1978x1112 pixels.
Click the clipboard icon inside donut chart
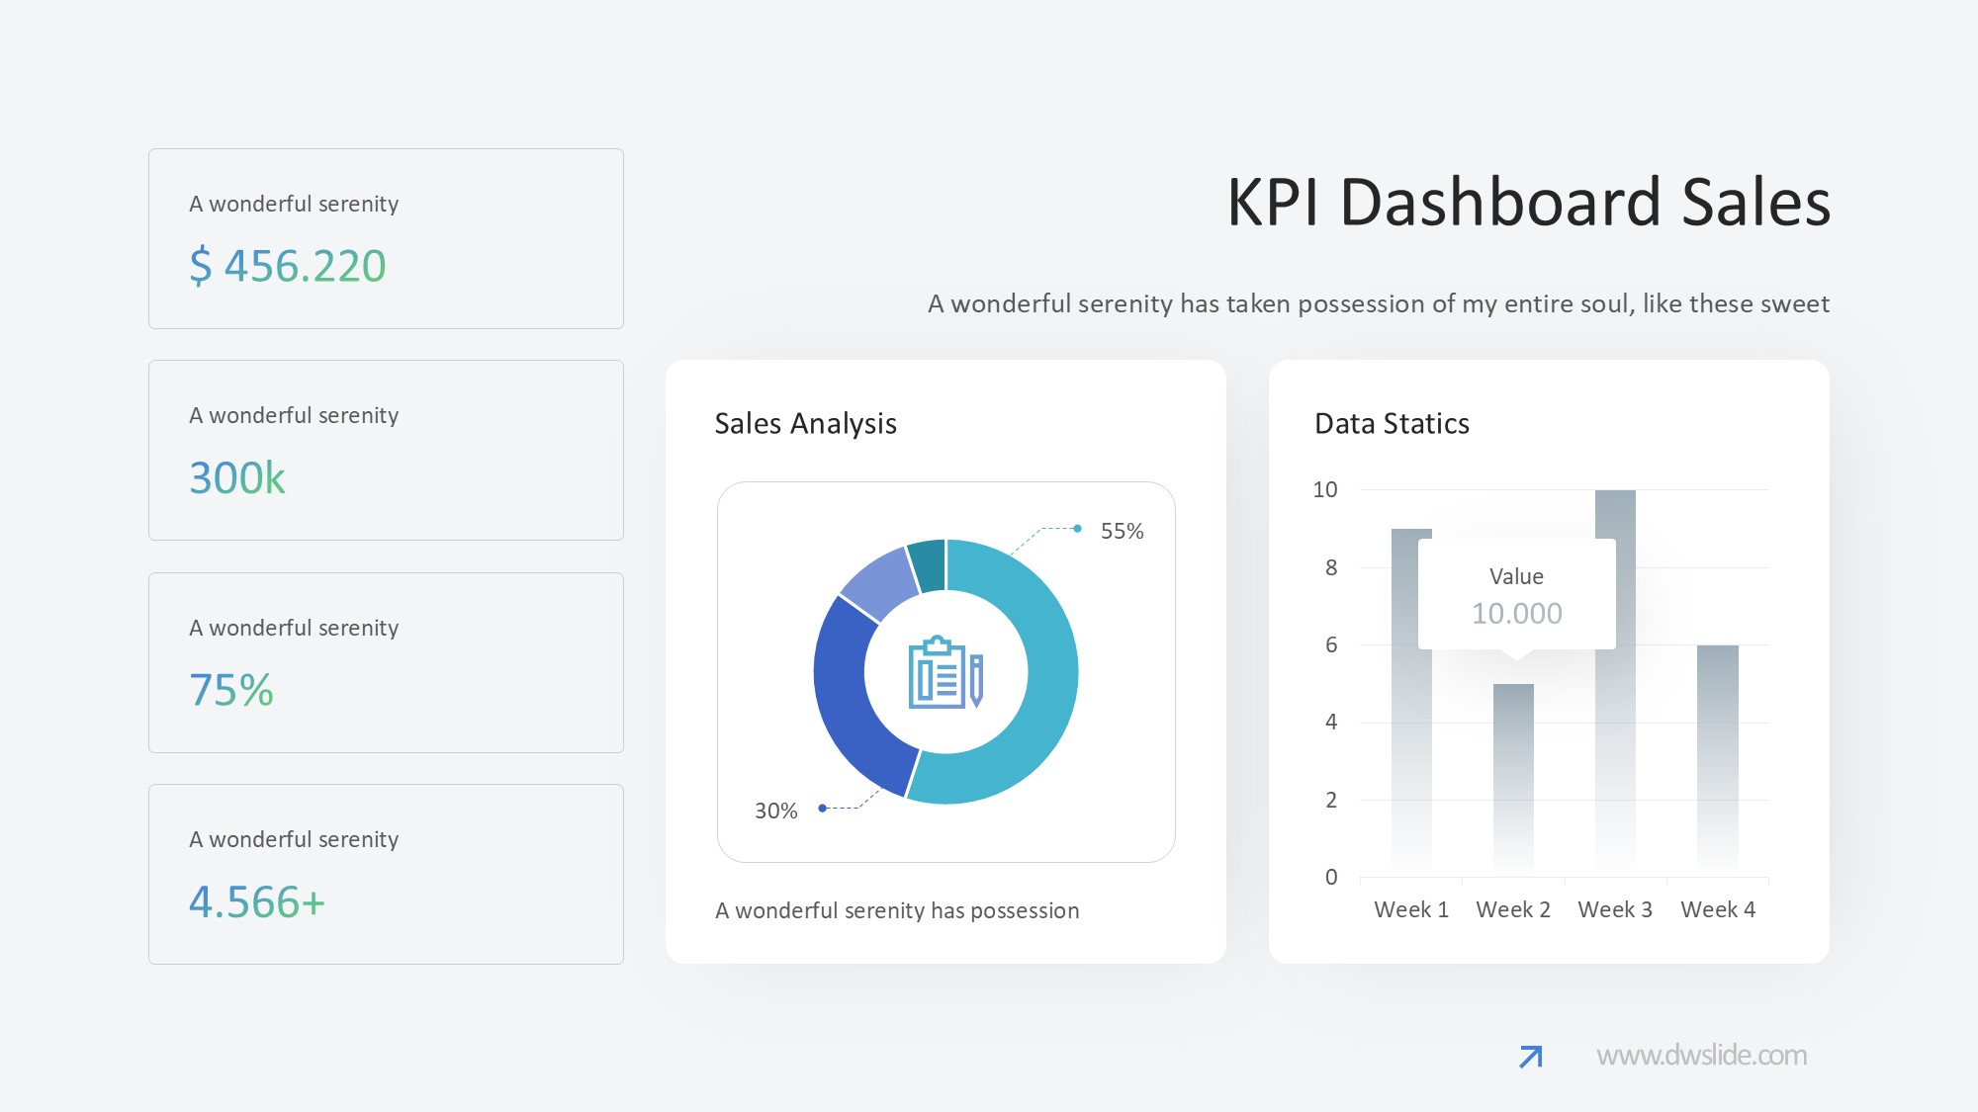(x=944, y=672)
